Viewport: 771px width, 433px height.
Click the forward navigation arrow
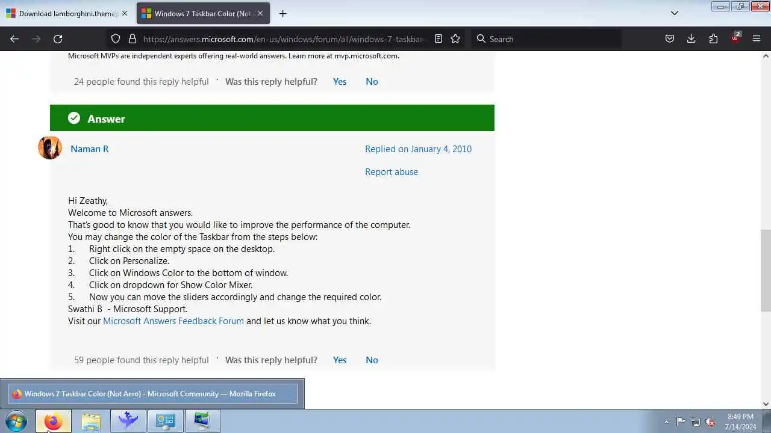[x=36, y=38]
